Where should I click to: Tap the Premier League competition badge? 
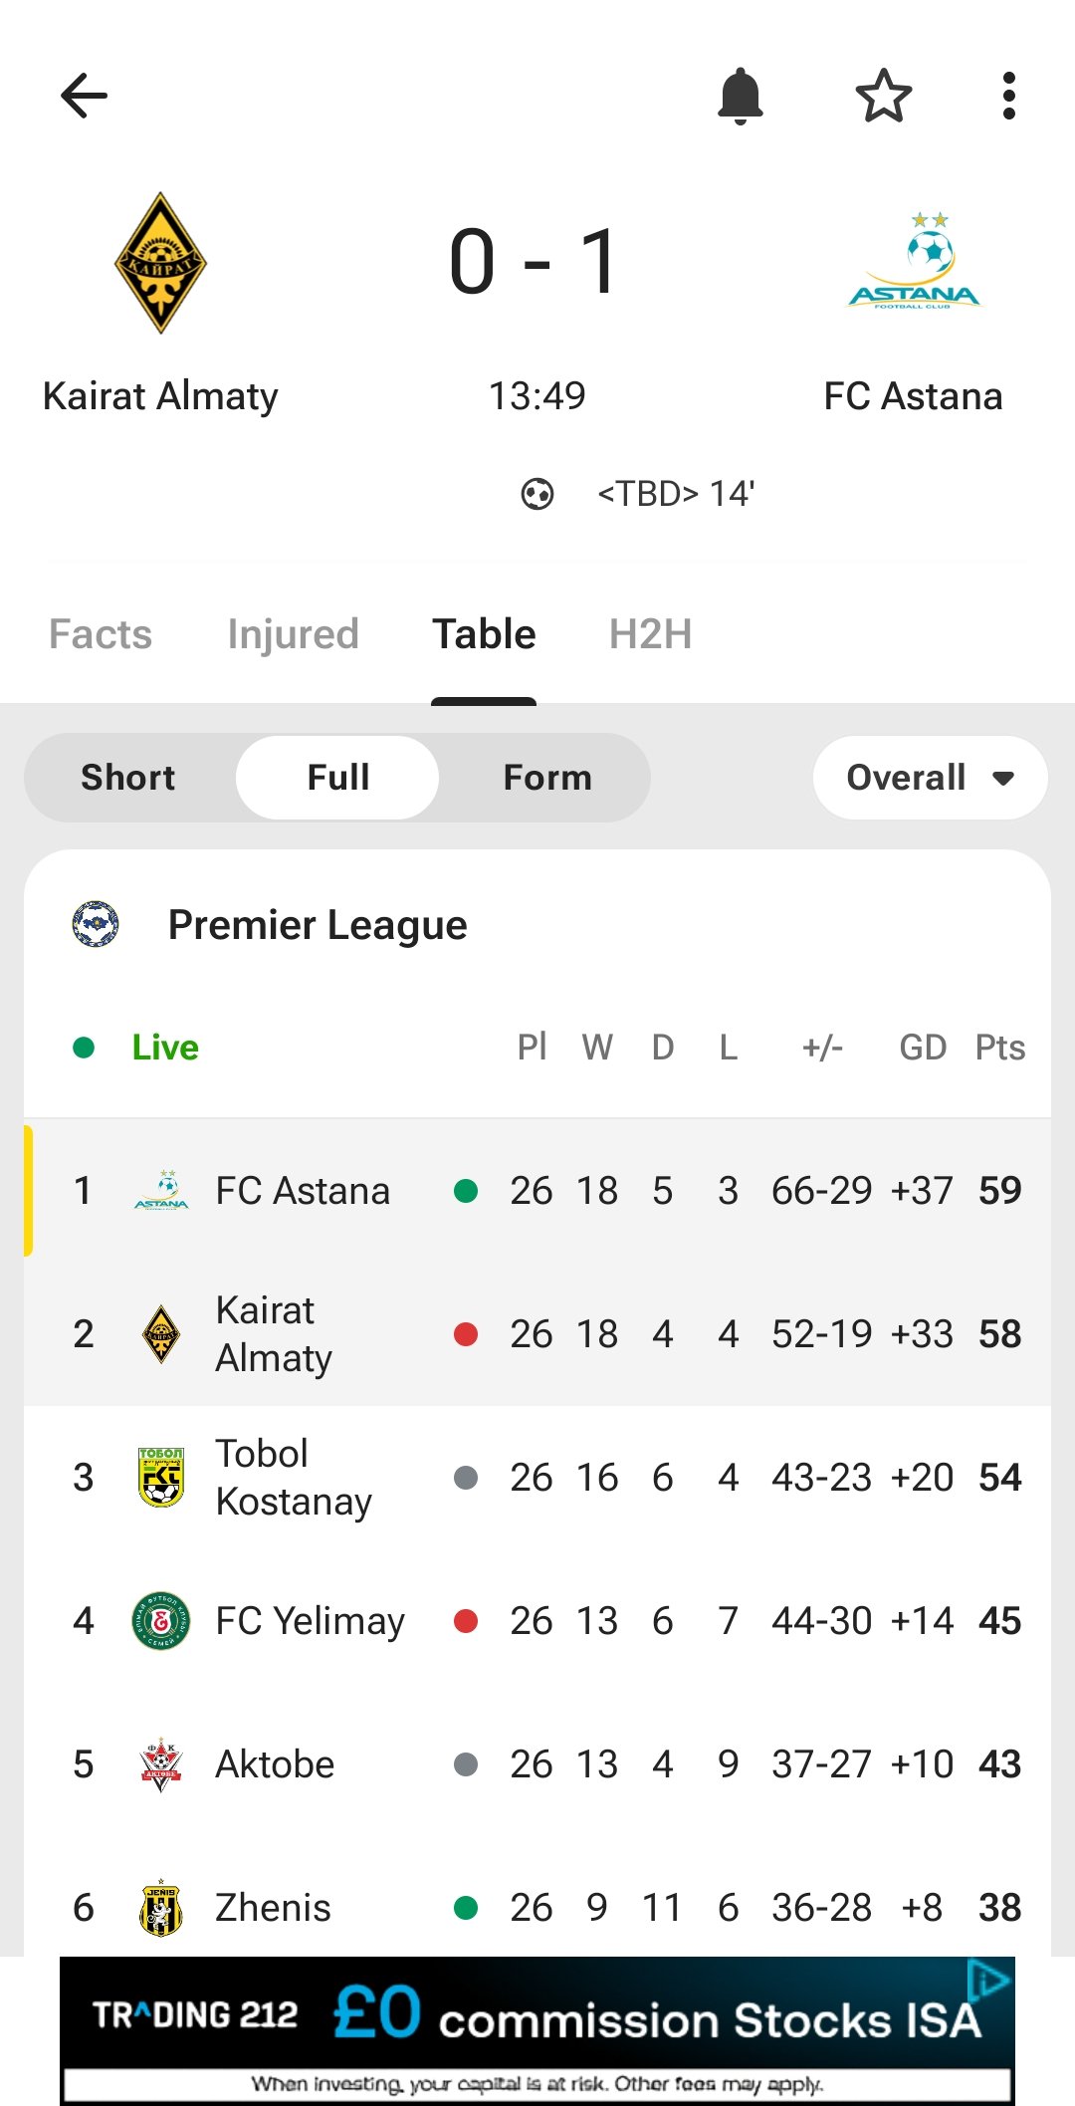96,924
